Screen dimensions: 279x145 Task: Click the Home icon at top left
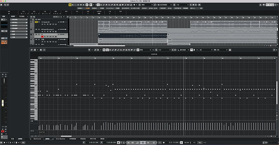(x=1, y=5)
